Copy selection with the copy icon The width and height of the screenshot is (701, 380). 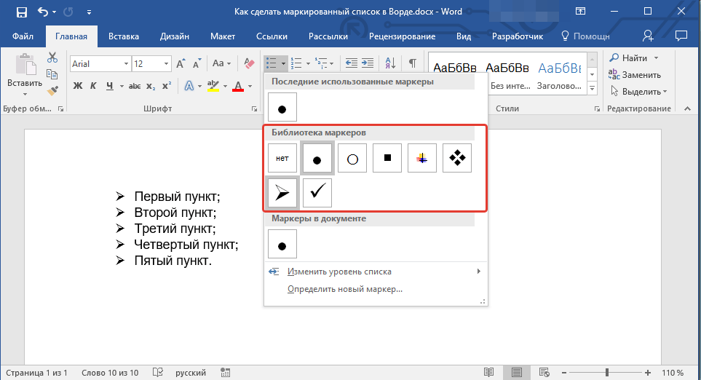tap(52, 74)
